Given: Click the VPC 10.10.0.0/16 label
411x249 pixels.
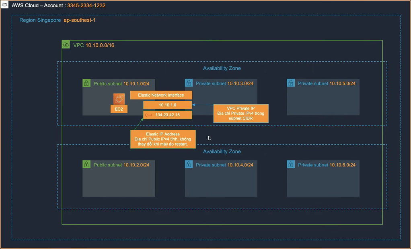Looking at the screenshot, I should (x=94, y=45).
